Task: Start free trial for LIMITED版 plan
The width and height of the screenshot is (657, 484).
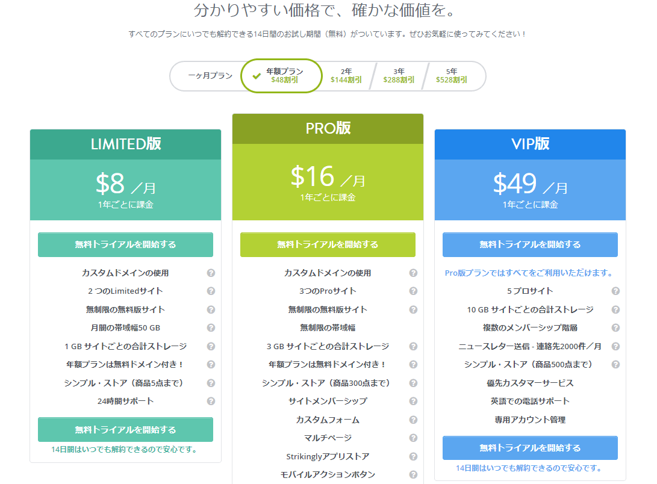Action: [x=125, y=244]
